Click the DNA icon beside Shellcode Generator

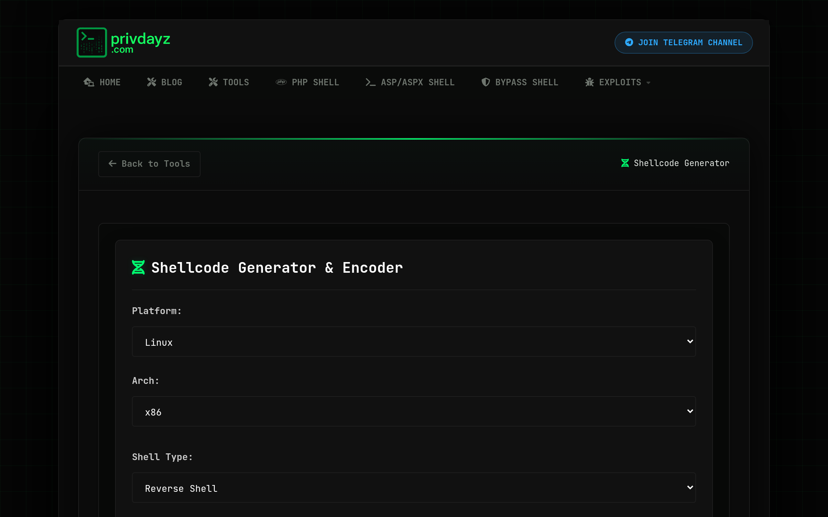[625, 163]
